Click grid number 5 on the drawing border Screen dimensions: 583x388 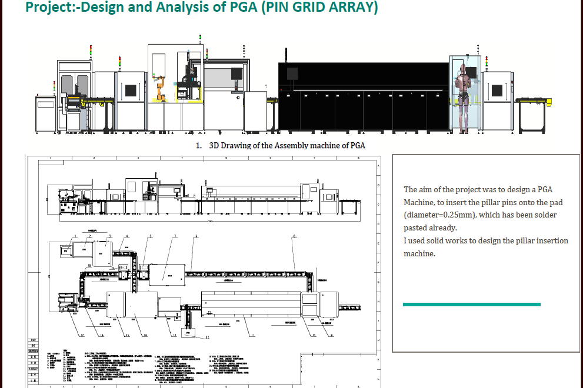point(226,386)
